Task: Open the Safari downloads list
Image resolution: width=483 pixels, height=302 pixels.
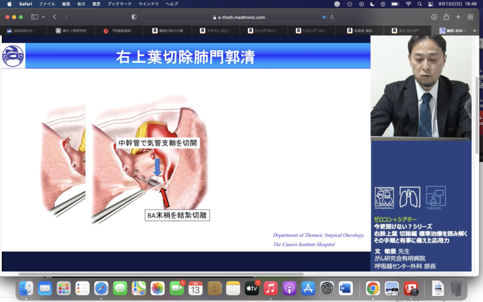Action: tap(434, 17)
